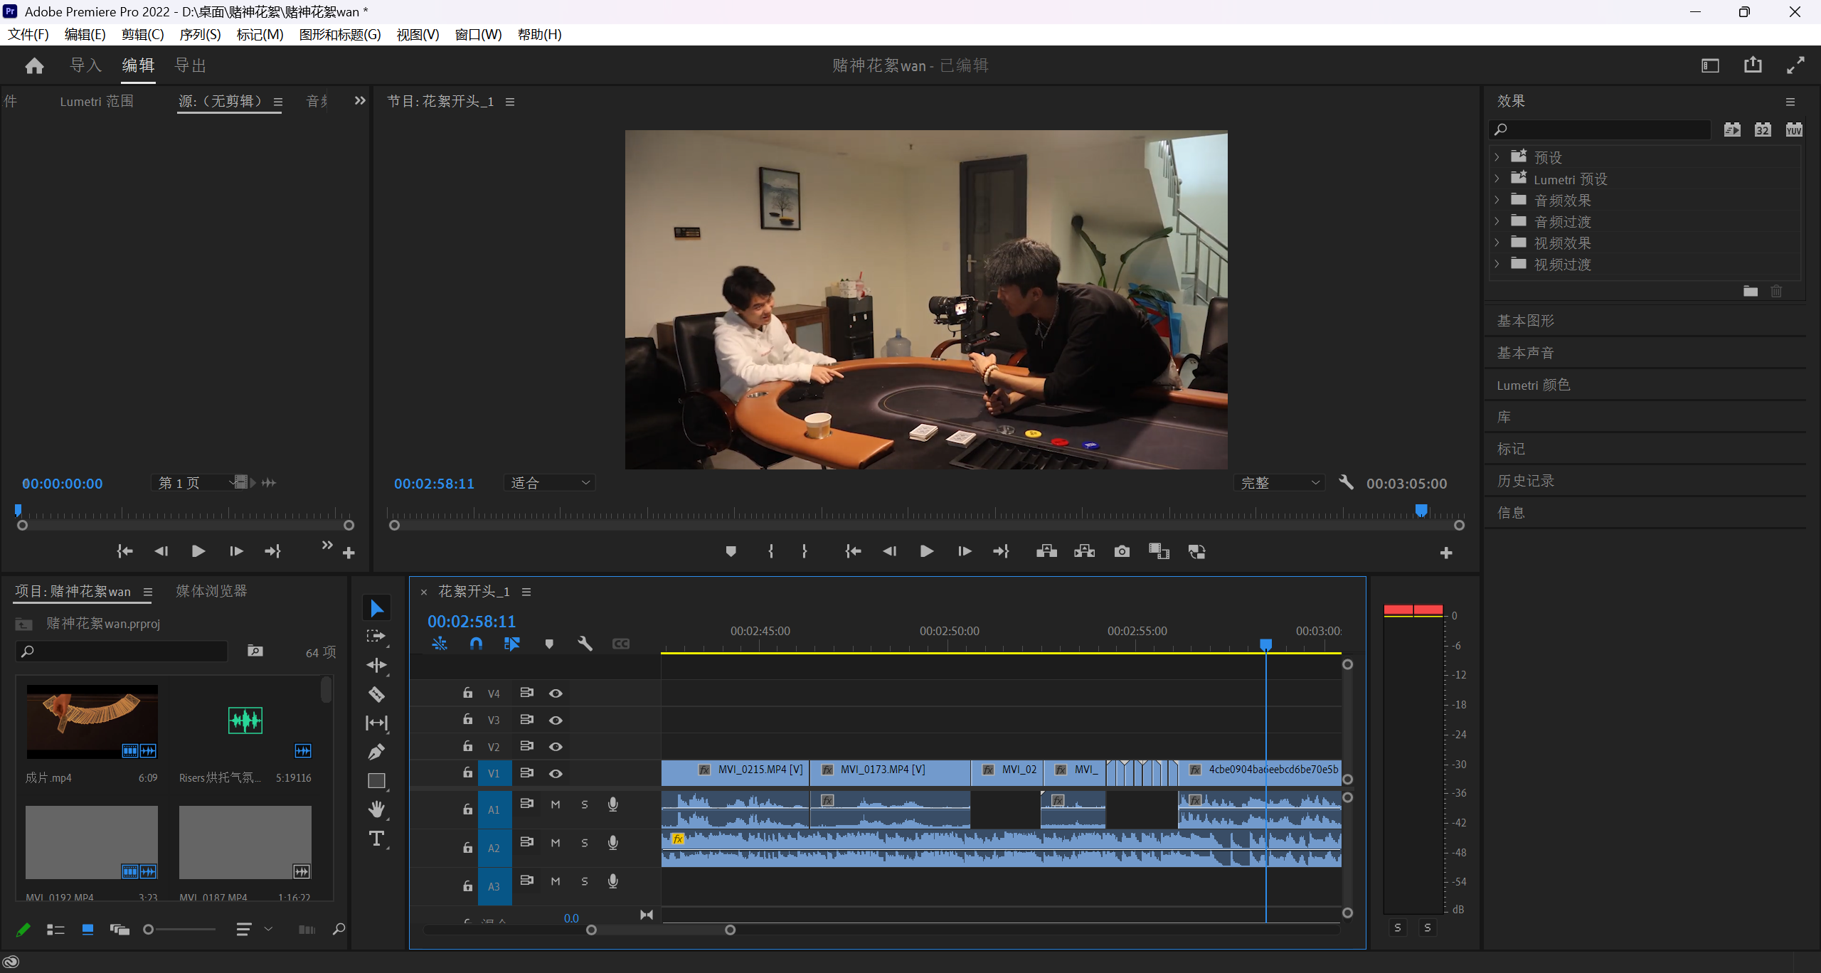
Task: Open the 文件(F) menu
Action: pos(28,34)
